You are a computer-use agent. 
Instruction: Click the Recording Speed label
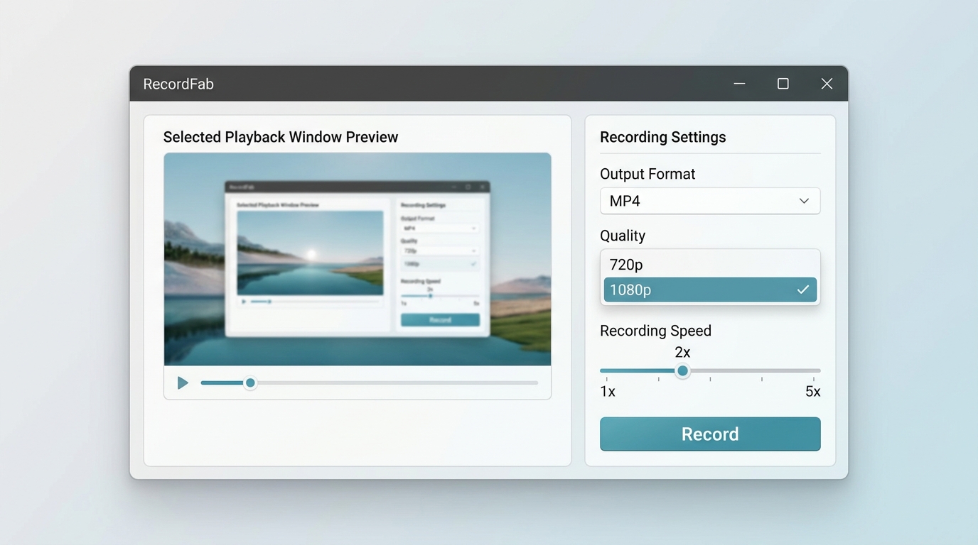(x=655, y=331)
